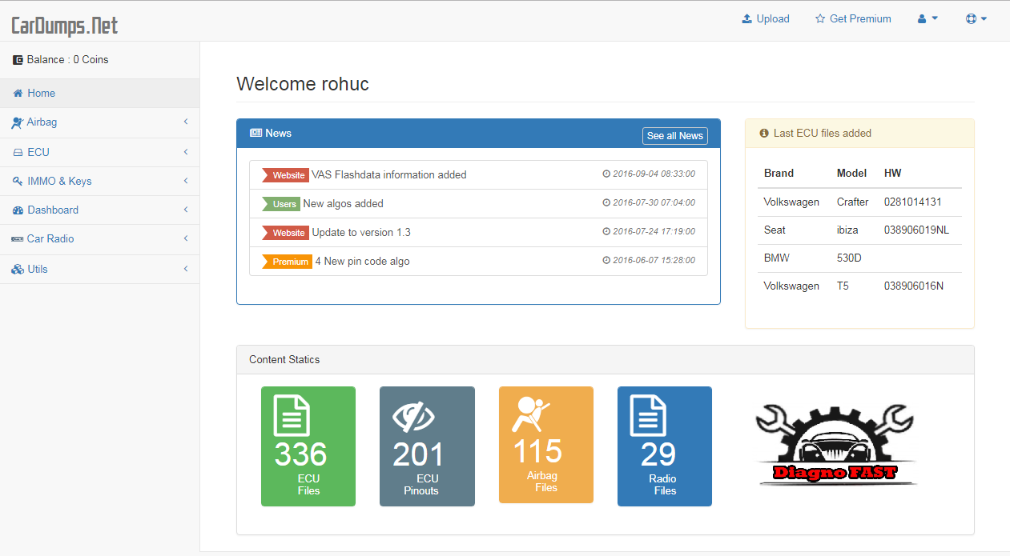Click the wallet icon beside Balance
This screenshot has height=556, width=1010.
(x=18, y=60)
